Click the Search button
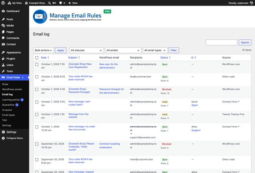This screenshot has width=255, height=173. click(245, 43)
